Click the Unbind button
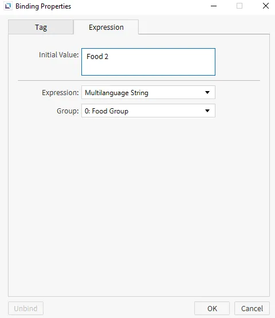275x318 pixels. 26,308
